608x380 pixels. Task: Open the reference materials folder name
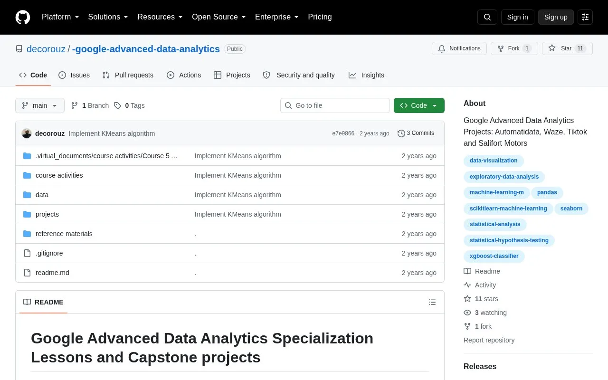pyautogui.click(x=64, y=234)
